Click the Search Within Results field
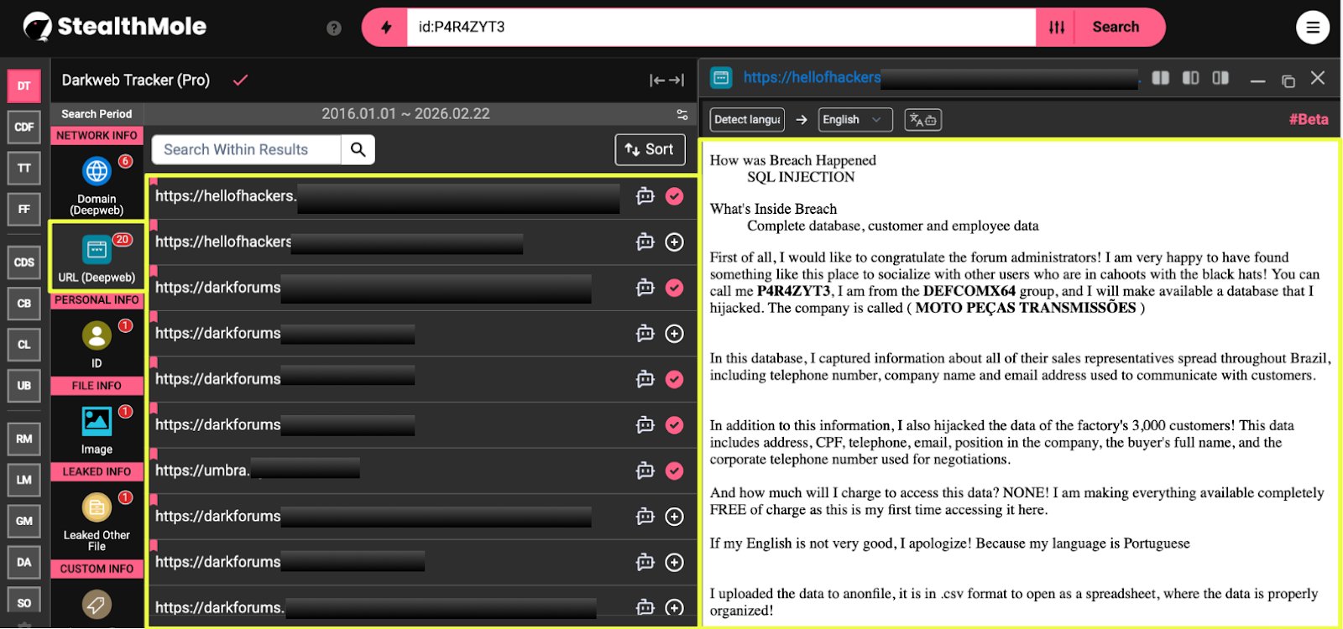This screenshot has width=1343, height=629. 246,149
